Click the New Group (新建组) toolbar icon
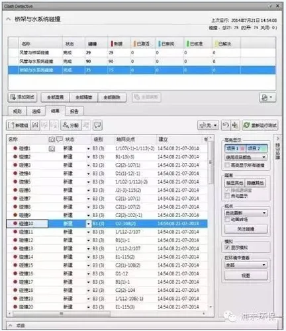286x331 pixels. point(18,125)
